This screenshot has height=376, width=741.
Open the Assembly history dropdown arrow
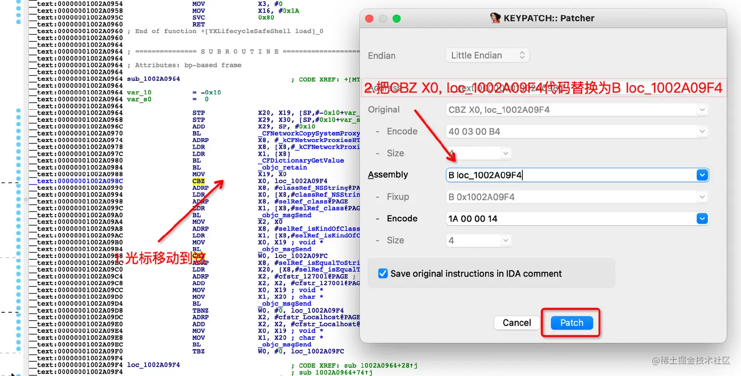702,175
